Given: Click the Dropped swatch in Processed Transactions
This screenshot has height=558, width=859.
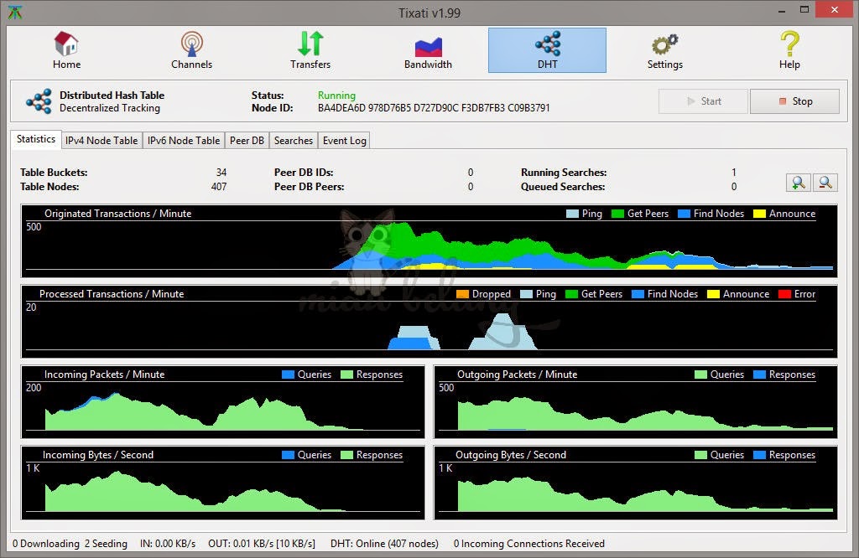Looking at the screenshot, I should click(462, 294).
